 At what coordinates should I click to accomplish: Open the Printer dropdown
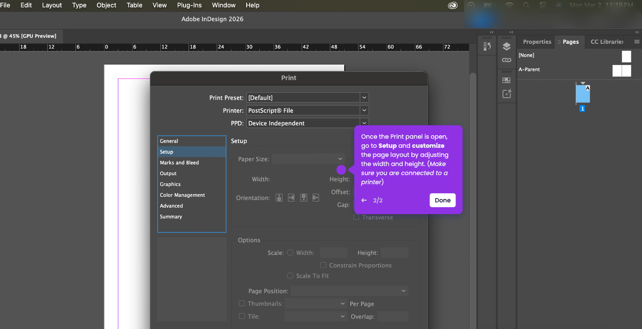point(307,111)
